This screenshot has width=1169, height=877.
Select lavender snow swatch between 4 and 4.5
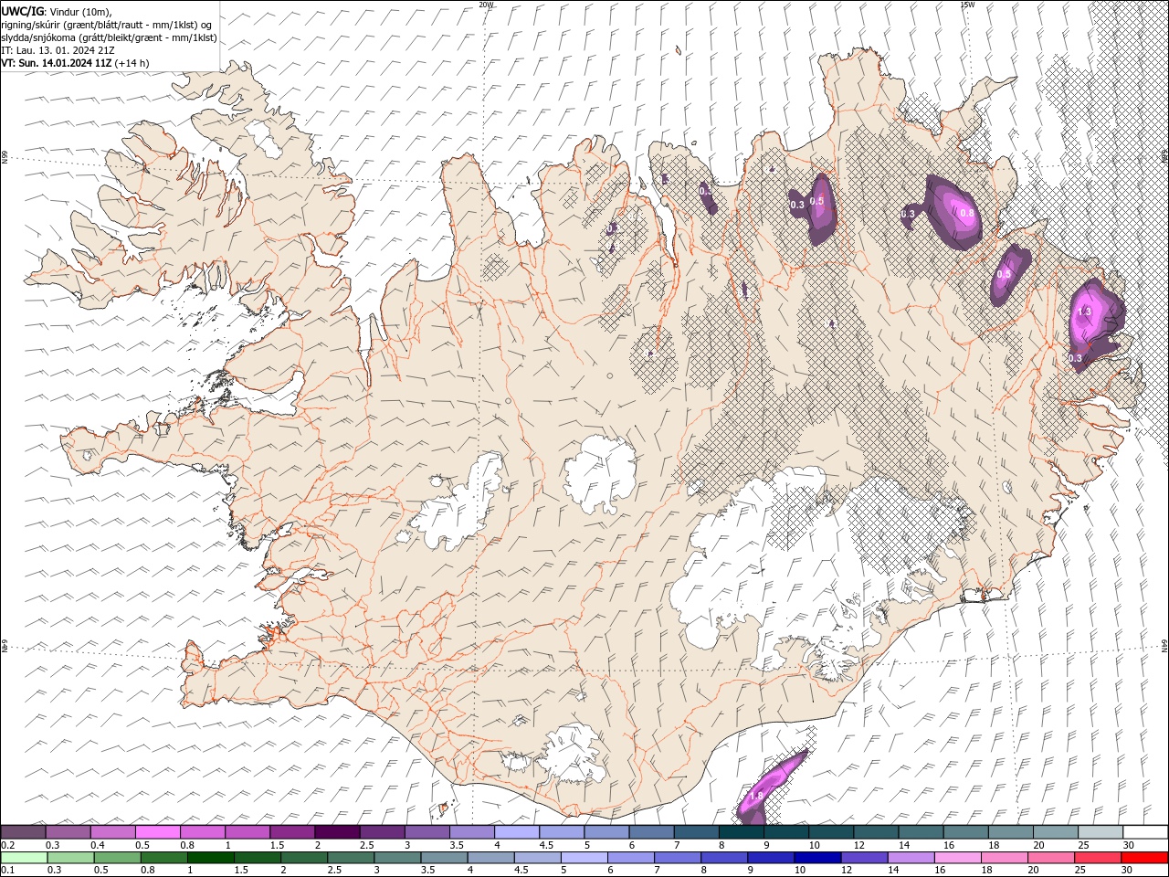pos(517,831)
